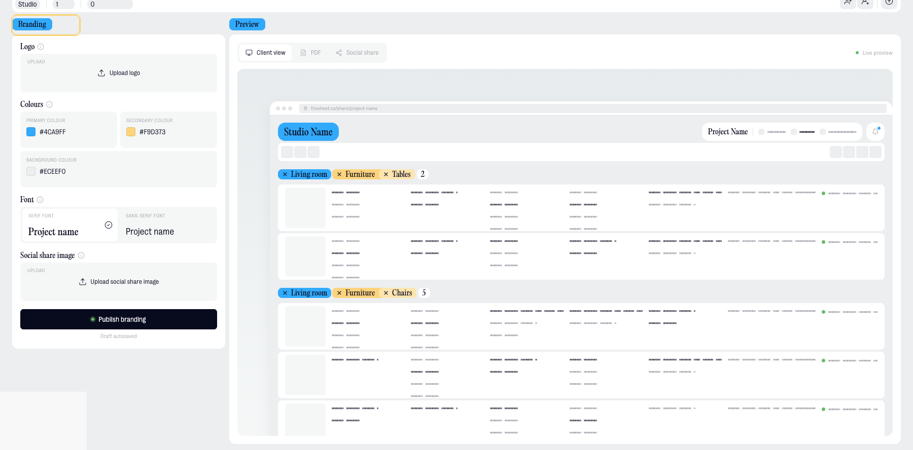Select the Client view preview tab
This screenshot has width=913, height=450.
pyautogui.click(x=266, y=53)
